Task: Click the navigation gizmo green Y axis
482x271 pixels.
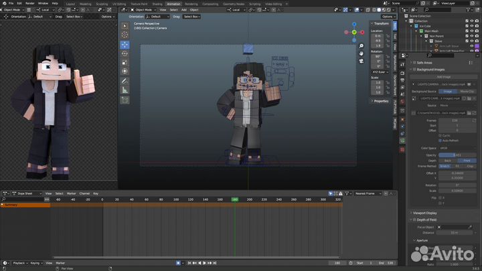Action: tap(354, 32)
